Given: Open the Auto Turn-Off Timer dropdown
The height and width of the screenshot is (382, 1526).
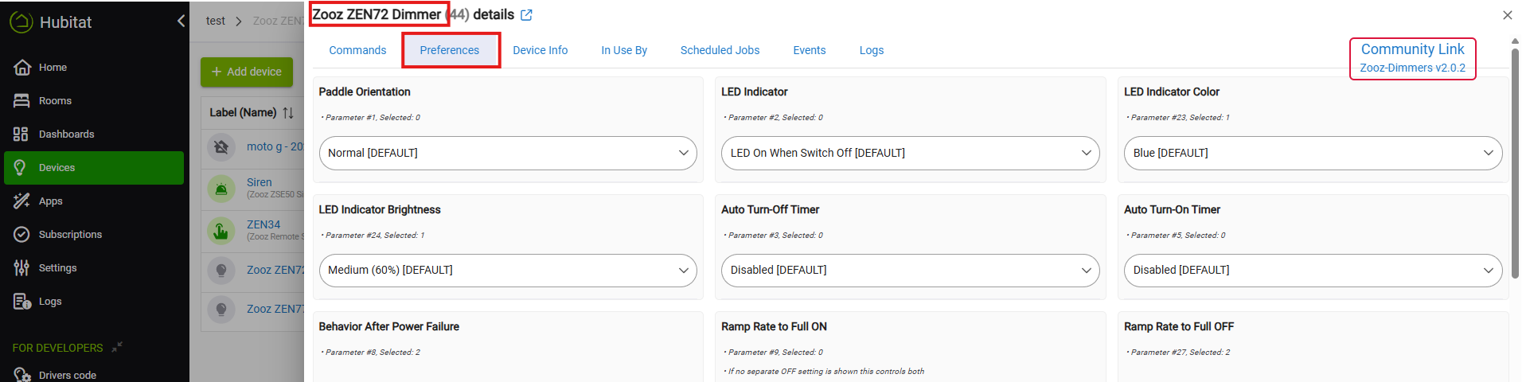Looking at the screenshot, I should tap(910, 271).
